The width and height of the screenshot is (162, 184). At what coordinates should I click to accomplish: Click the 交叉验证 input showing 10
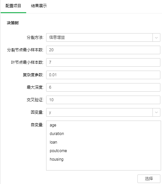click(x=103, y=100)
